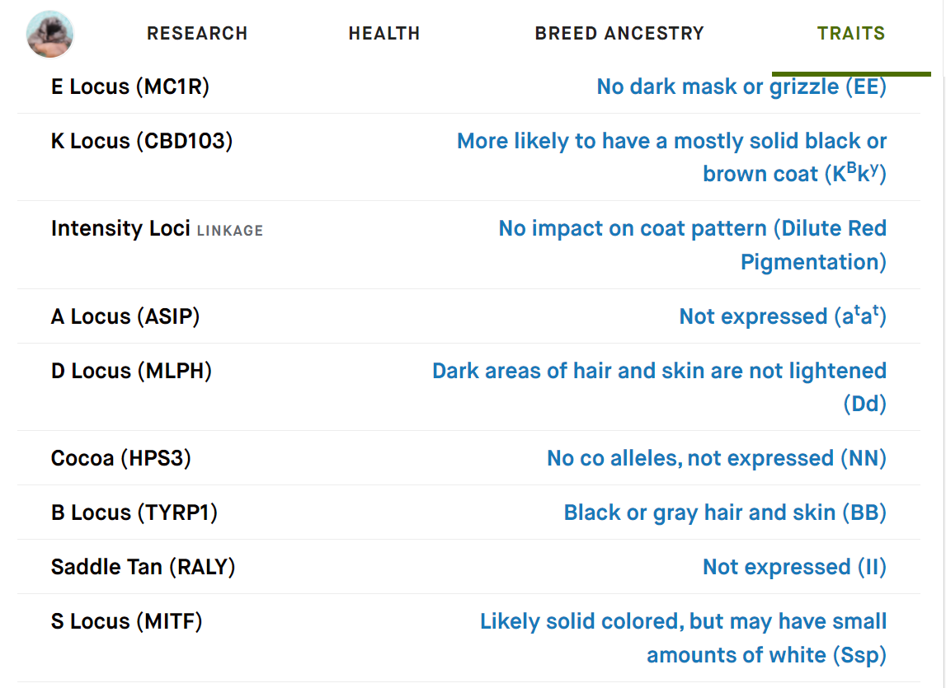
Task: Click the Saddle Tan (RALY) label
Action: (x=143, y=567)
